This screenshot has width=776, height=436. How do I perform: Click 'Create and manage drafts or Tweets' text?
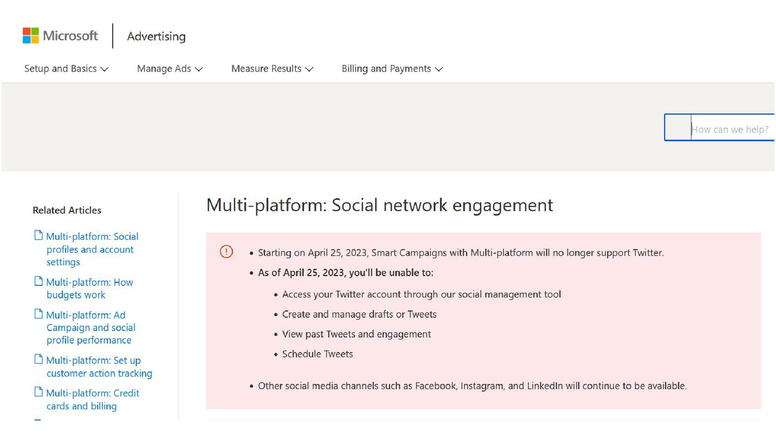click(359, 314)
